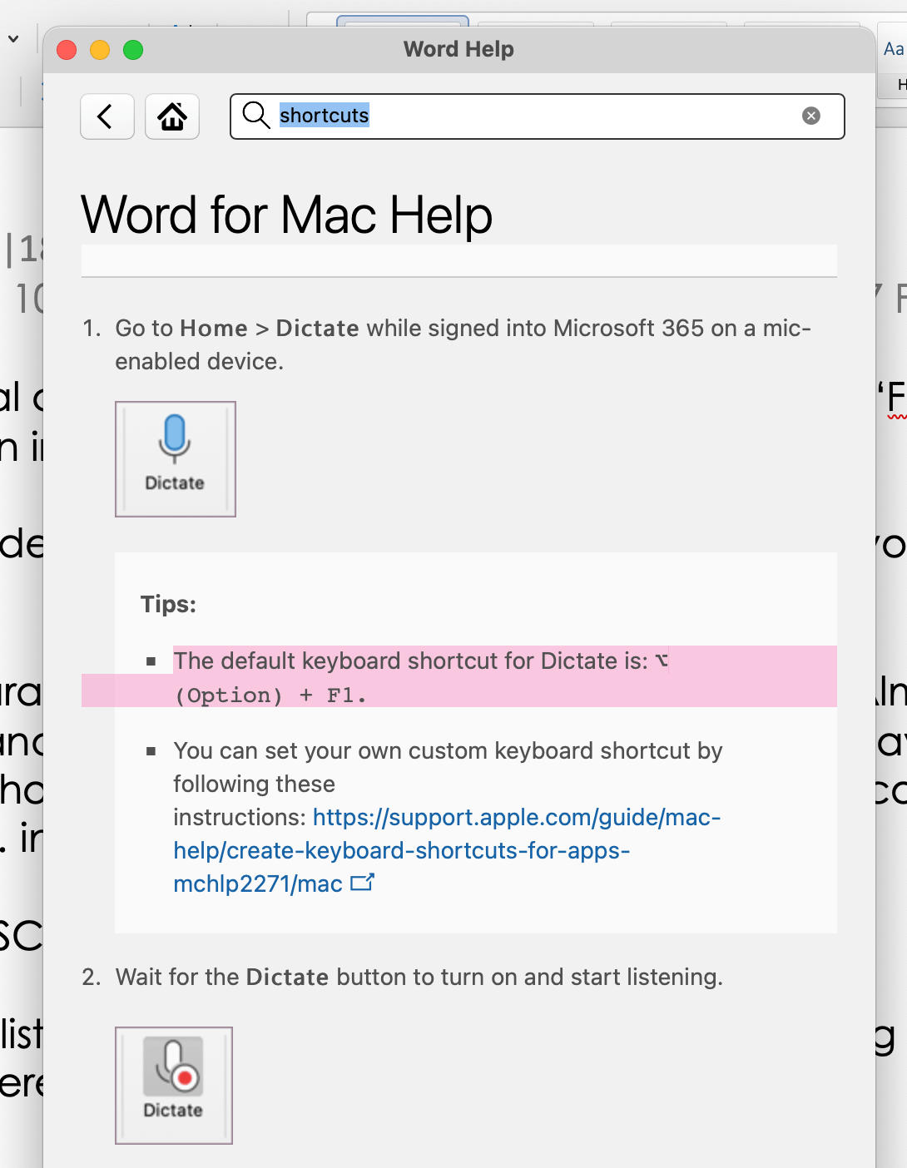Click the Word for Mac Help heading
Image resolution: width=907 pixels, height=1168 pixels.
(287, 215)
